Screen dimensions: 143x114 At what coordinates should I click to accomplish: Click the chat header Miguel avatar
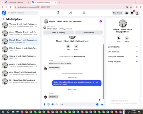click(x=46, y=21)
